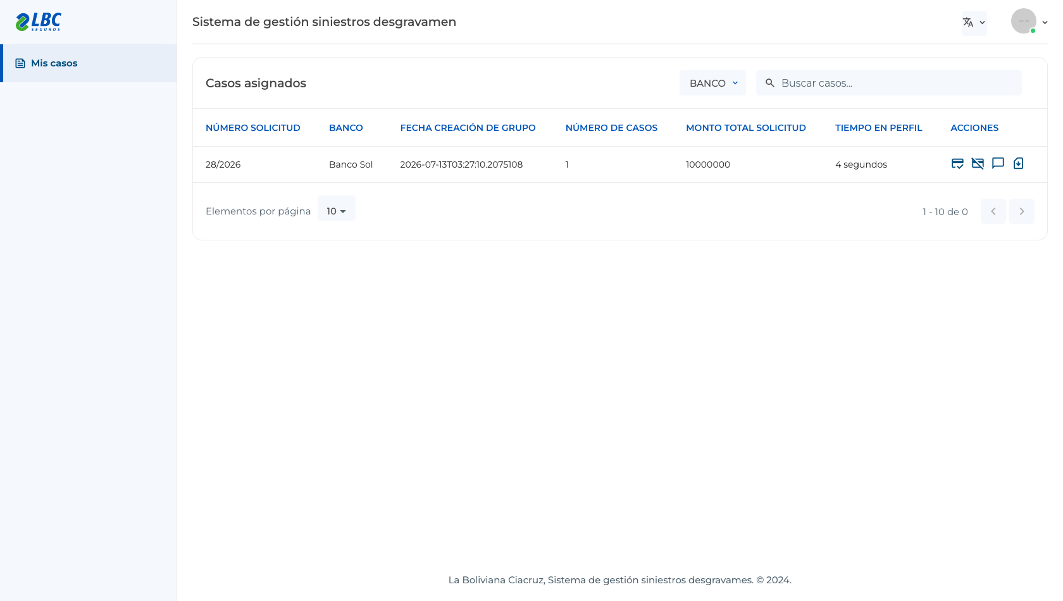1063x601 pixels.
Task: Click the approve payment card-check icon
Action: click(957, 164)
